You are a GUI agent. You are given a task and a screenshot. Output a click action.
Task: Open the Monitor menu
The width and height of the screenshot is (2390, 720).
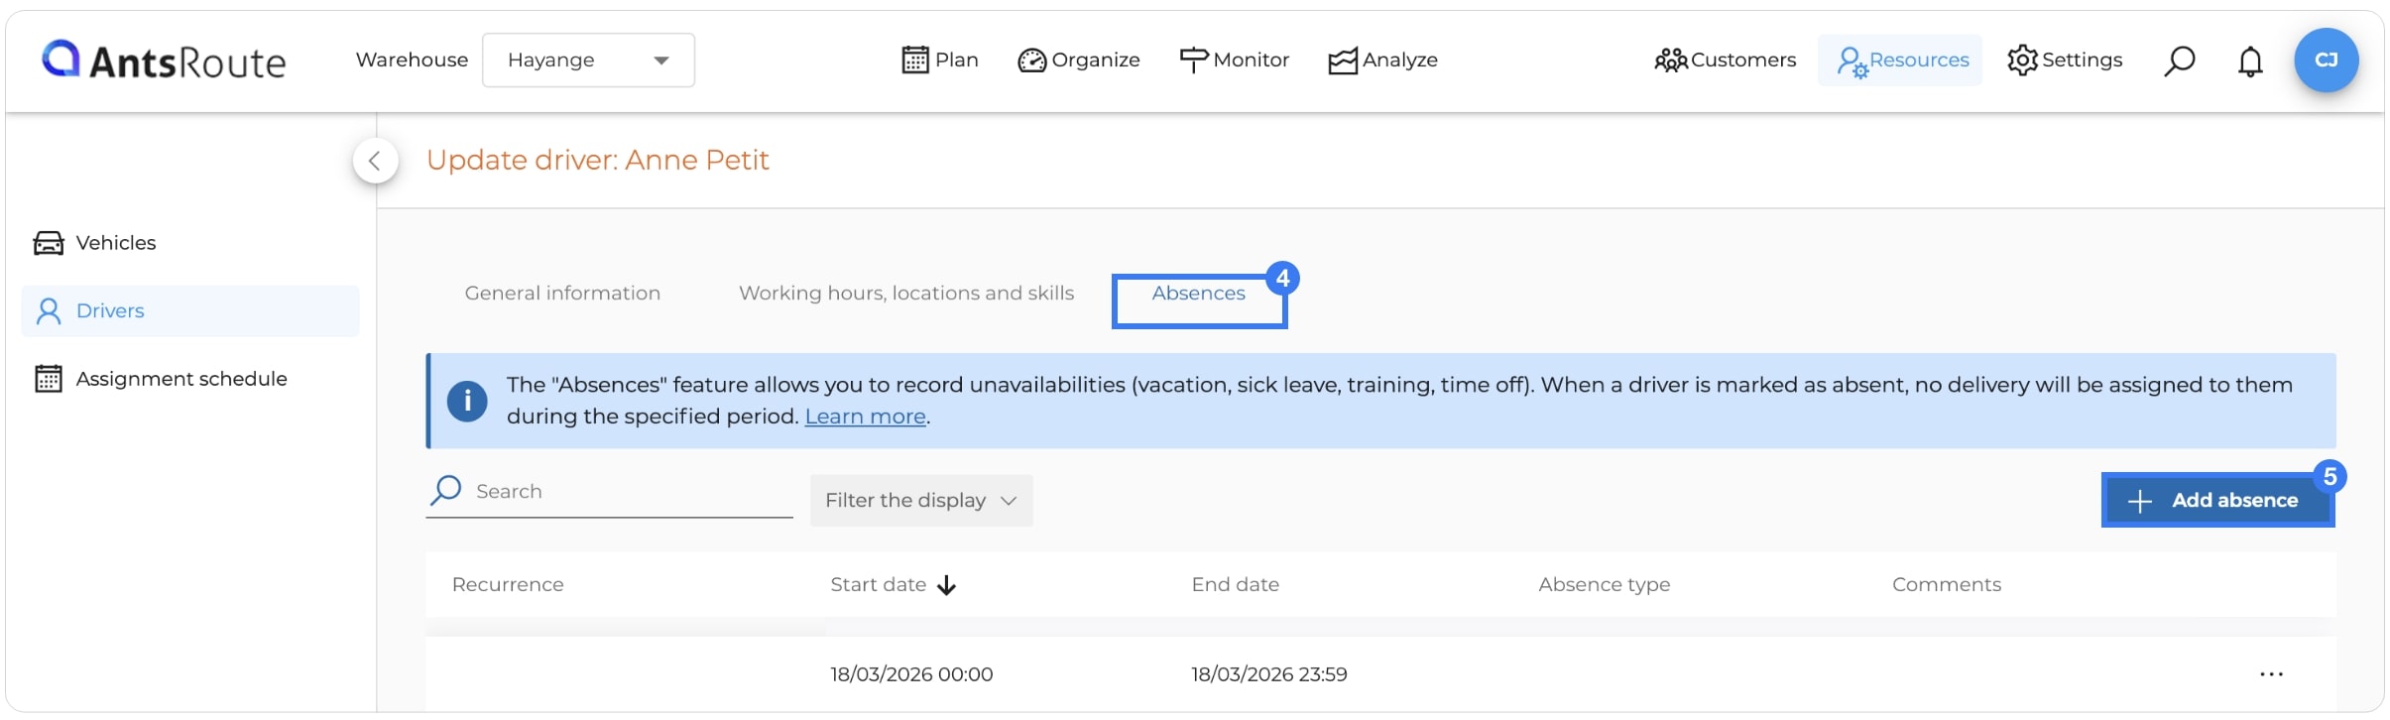1234,60
